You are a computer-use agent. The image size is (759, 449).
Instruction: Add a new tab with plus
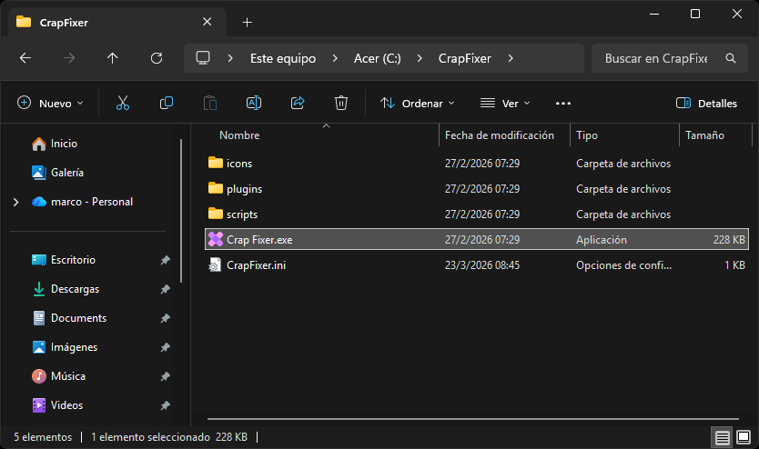(248, 22)
